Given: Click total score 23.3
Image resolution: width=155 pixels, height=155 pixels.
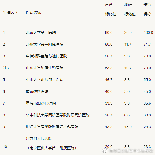Looking at the screenshot, I should coord(147,147).
